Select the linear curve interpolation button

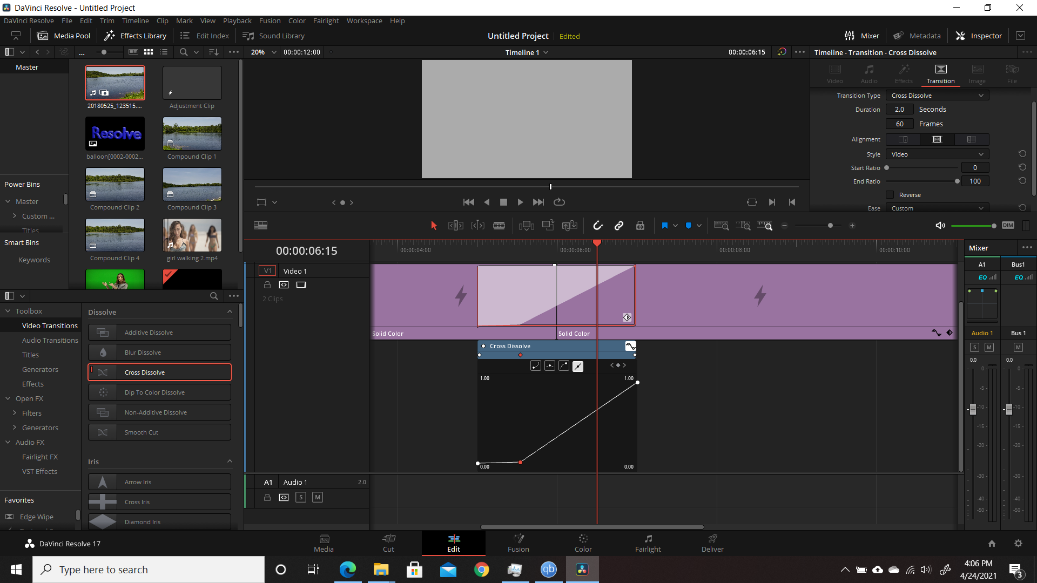point(578,366)
